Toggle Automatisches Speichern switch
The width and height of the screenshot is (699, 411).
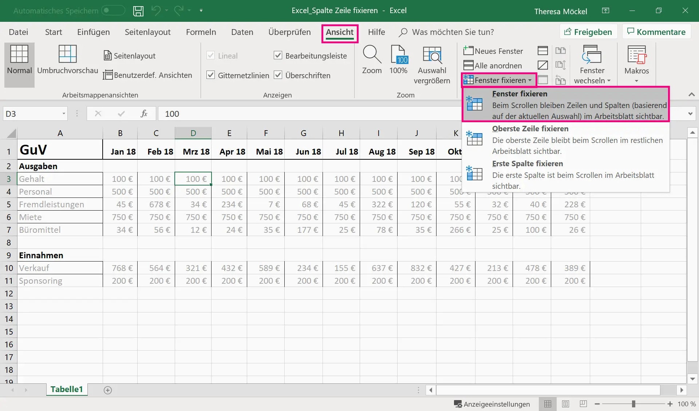coord(113,11)
